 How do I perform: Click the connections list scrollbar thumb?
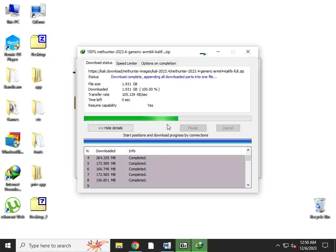(x=248, y=158)
